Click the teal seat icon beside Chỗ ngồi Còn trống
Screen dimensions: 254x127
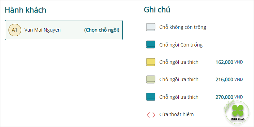click(151, 44)
